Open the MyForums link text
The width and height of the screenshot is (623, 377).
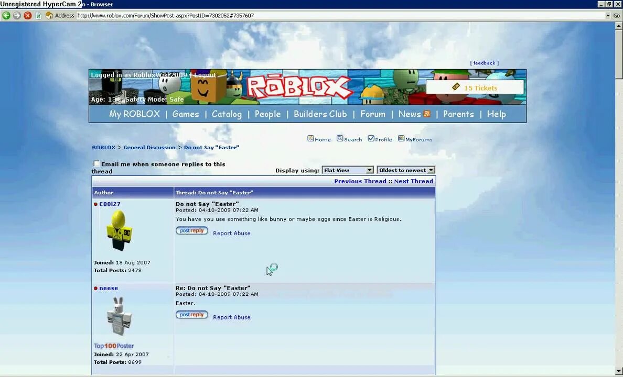(419, 140)
